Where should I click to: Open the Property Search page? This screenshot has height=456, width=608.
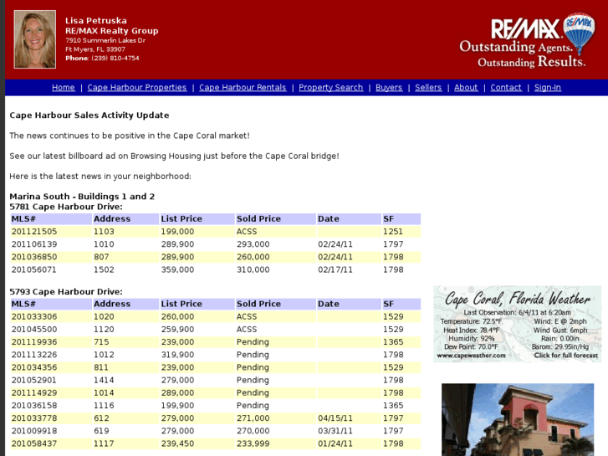(330, 87)
